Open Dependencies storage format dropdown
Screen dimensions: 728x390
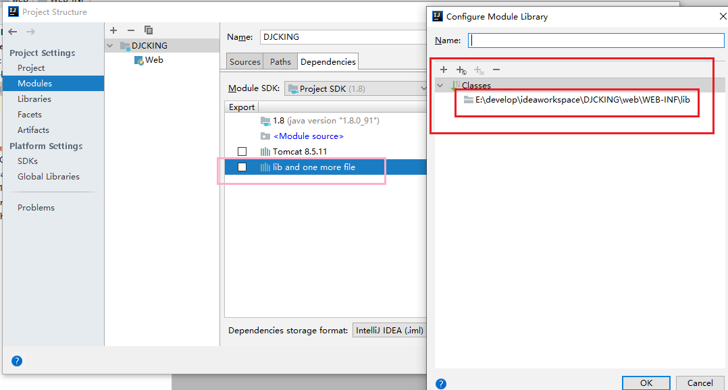pos(389,330)
